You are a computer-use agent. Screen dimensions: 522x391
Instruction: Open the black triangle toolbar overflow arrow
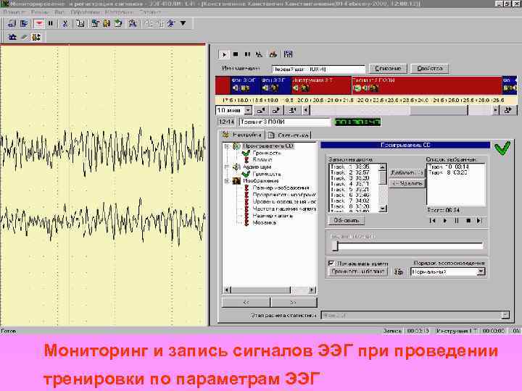[183, 23]
